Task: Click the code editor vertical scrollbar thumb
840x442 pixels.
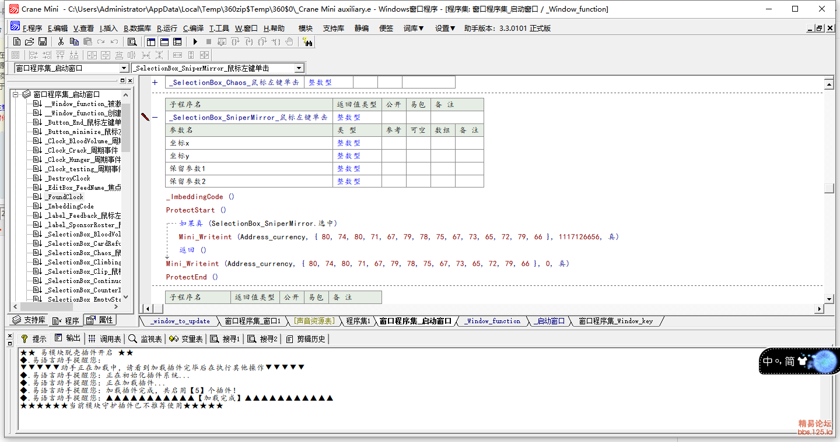Action: [x=829, y=188]
